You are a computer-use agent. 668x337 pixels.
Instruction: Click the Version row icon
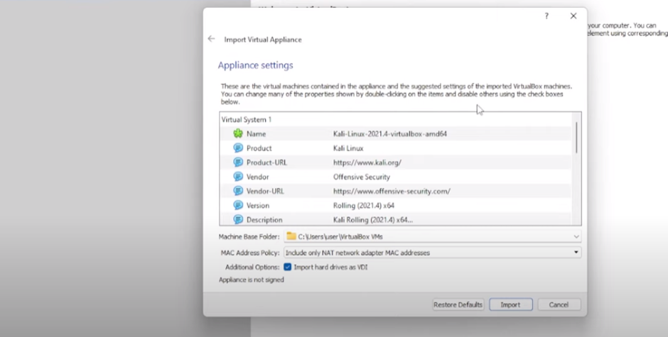click(x=238, y=206)
